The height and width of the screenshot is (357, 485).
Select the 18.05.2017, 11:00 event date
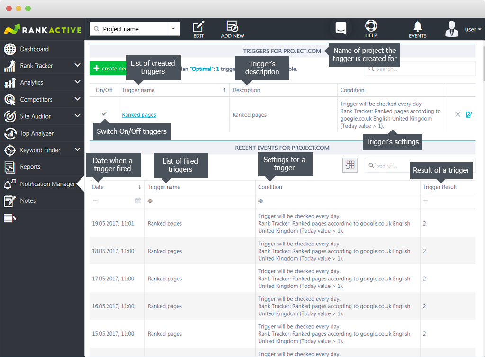[113, 251]
